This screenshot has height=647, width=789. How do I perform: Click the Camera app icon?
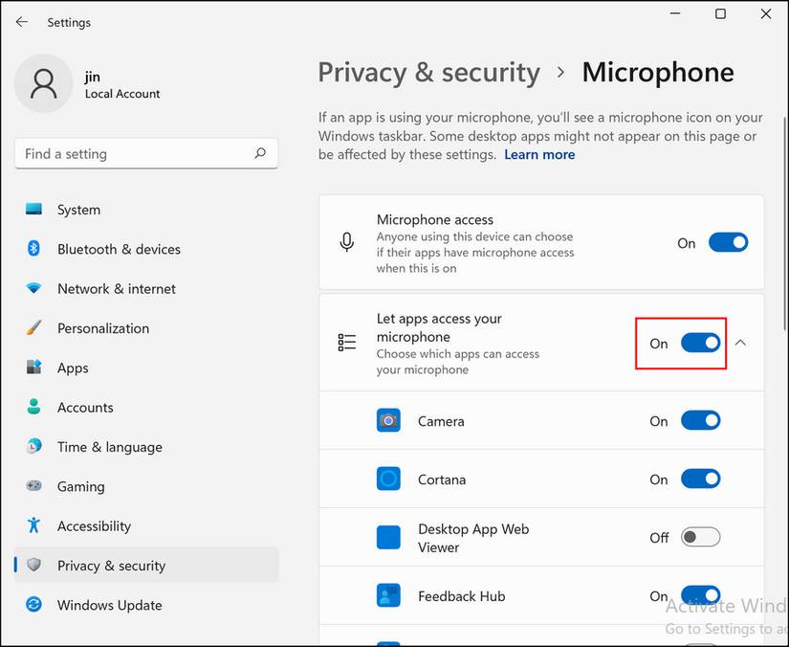[388, 421]
